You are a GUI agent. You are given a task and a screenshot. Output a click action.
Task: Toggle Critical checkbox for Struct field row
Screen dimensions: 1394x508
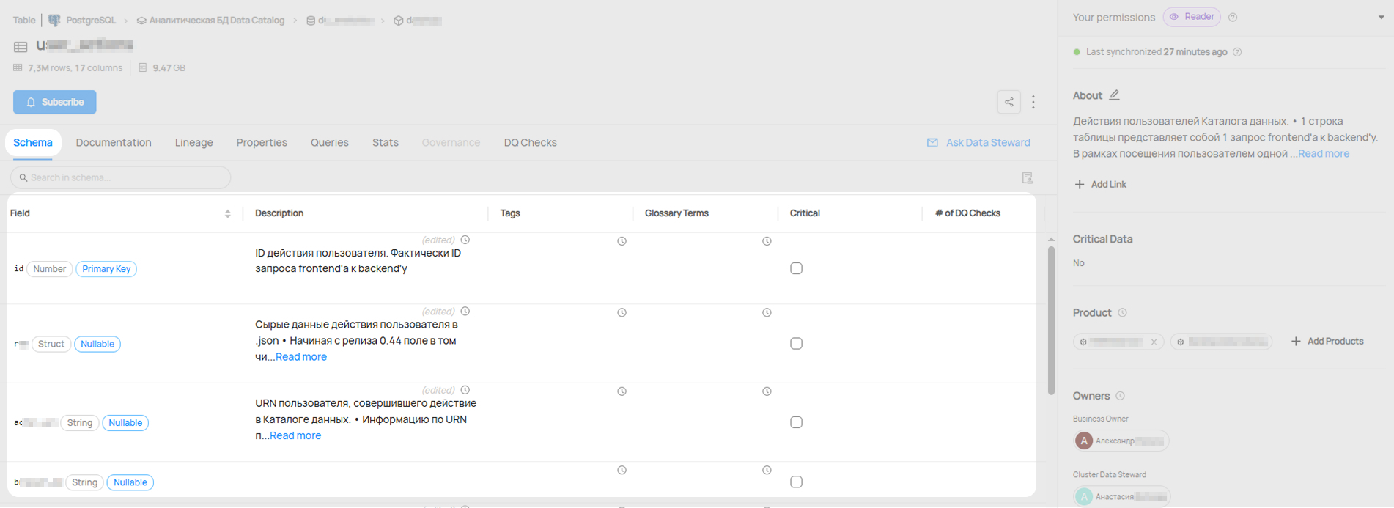[x=796, y=343]
